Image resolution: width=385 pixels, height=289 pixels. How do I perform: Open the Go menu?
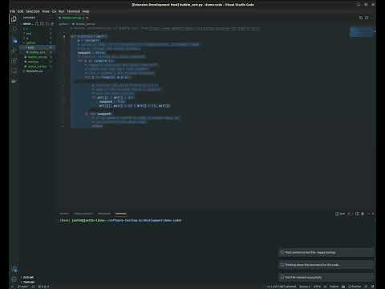[54, 11]
